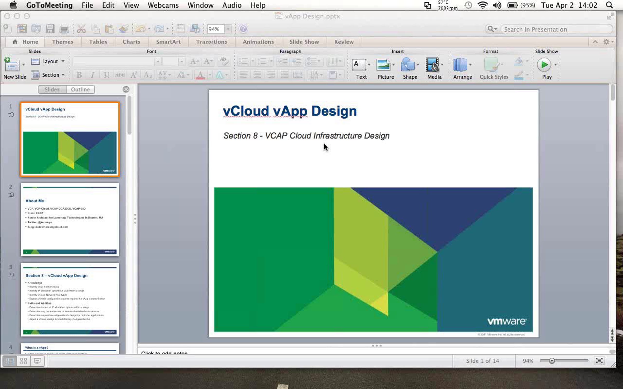Select the About Me slide thumbnail
The height and width of the screenshot is (389, 623).
[x=70, y=219]
